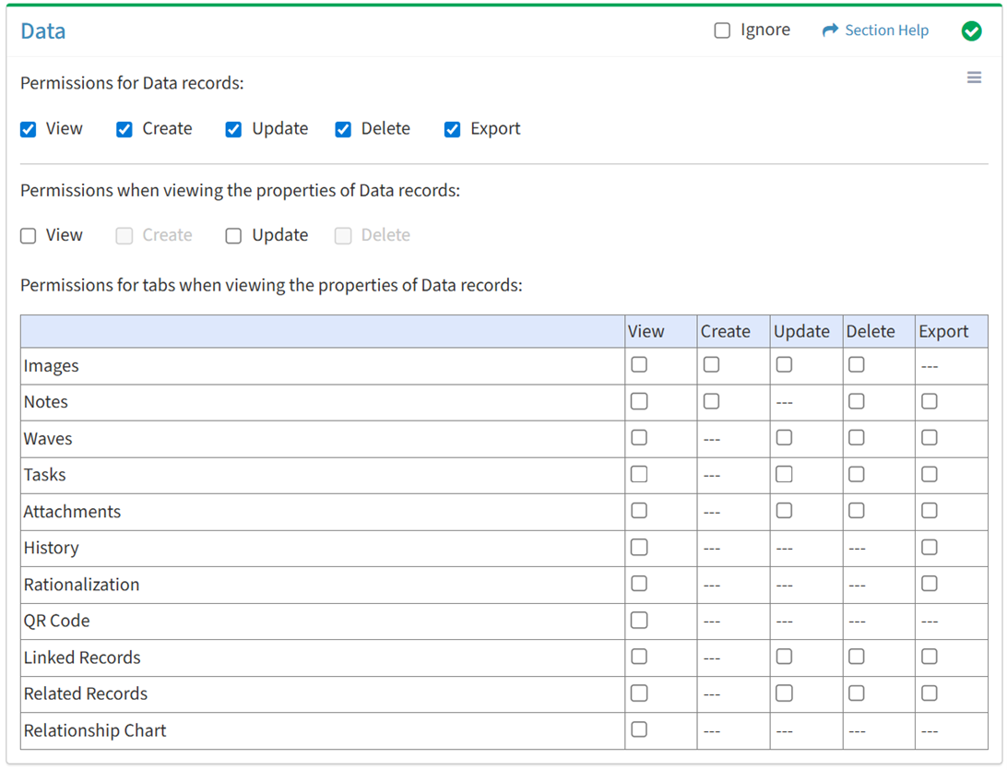Enable the Ignore checkbox
Screen dimensions: 1007x770
(x=722, y=30)
